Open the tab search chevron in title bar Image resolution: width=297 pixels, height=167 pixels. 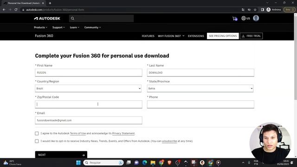(x=267, y=3)
